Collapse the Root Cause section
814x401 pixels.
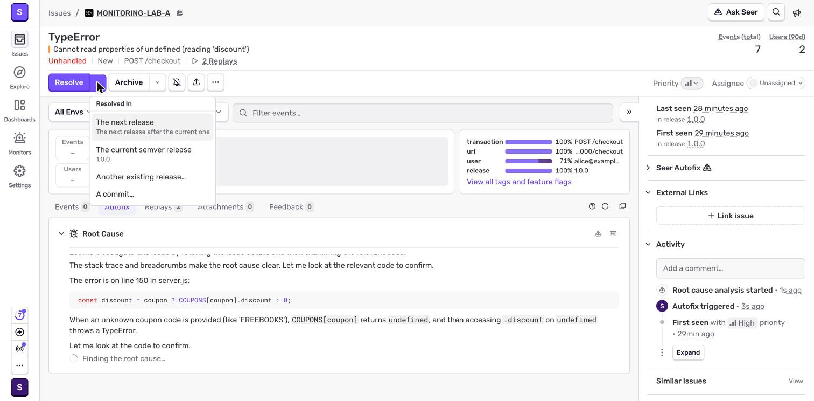click(x=61, y=234)
